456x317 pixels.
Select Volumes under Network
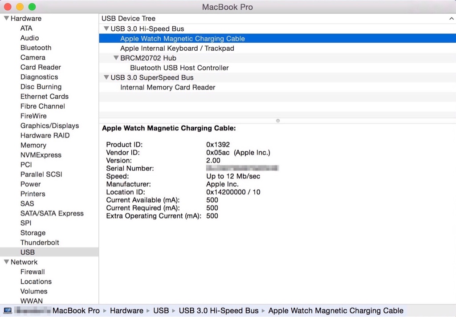34,291
